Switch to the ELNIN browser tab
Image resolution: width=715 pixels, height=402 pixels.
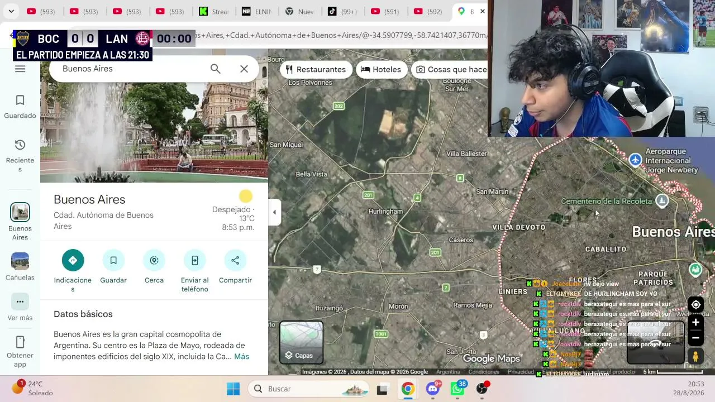click(x=256, y=11)
